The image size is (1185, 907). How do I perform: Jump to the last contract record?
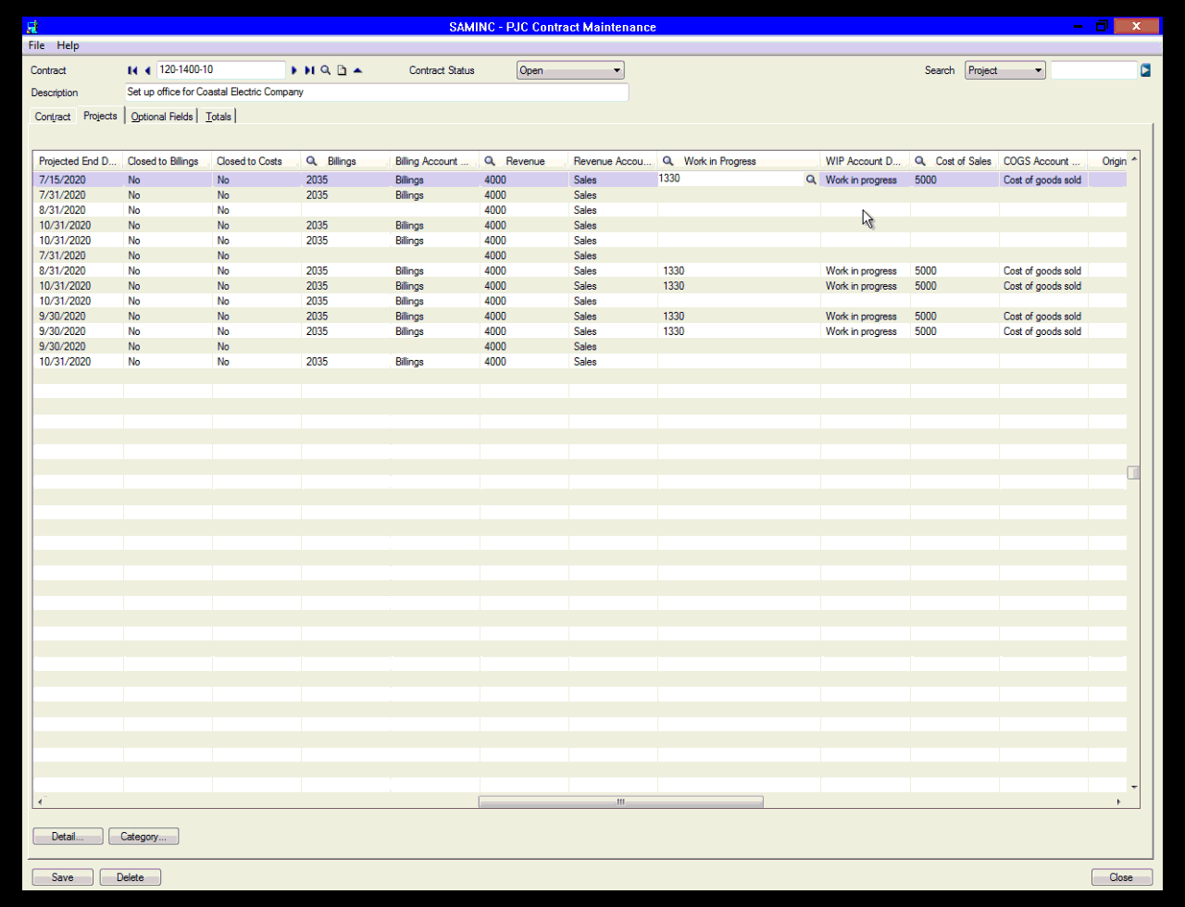[x=309, y=69]
